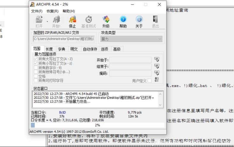Switch to the 高级 tab
234x147 pixels.
click(x=117, y=49)
